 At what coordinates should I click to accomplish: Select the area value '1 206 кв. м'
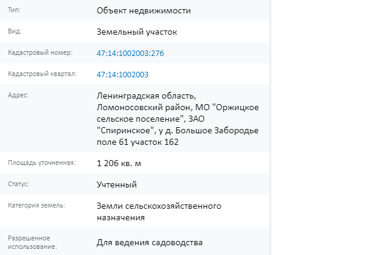tap(119, 163)
